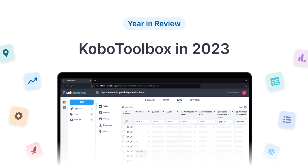This screenshot has height=166, width=308.
Task: Check the select-all submissions checkbox
Action: (x=124, y=121)
